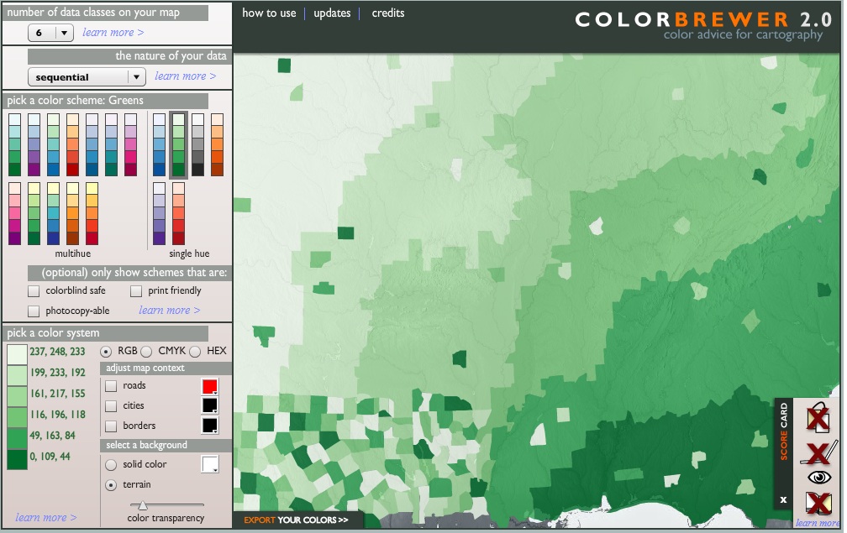Screen dimensions: 847x533
Task: Click EXPORT YOUR COLORS
Action: pyautogui.click(x=293, y=520)
